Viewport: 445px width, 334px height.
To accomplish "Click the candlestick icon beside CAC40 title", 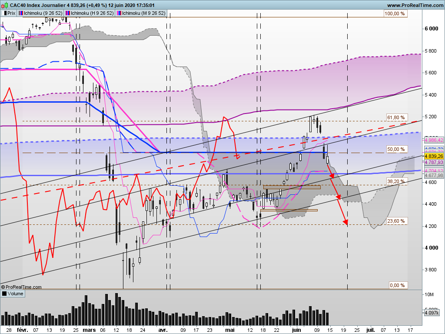I will [5, 5].
